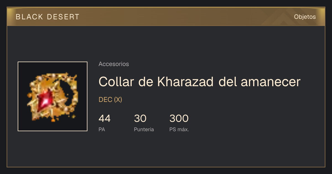Click the 300 max HP value
Image resolution: width=332 pixels, height=174 pixels.
179,118
